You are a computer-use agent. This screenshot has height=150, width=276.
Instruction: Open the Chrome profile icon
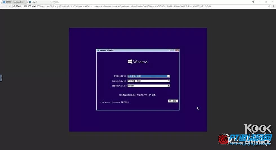(x=253, y=2)
